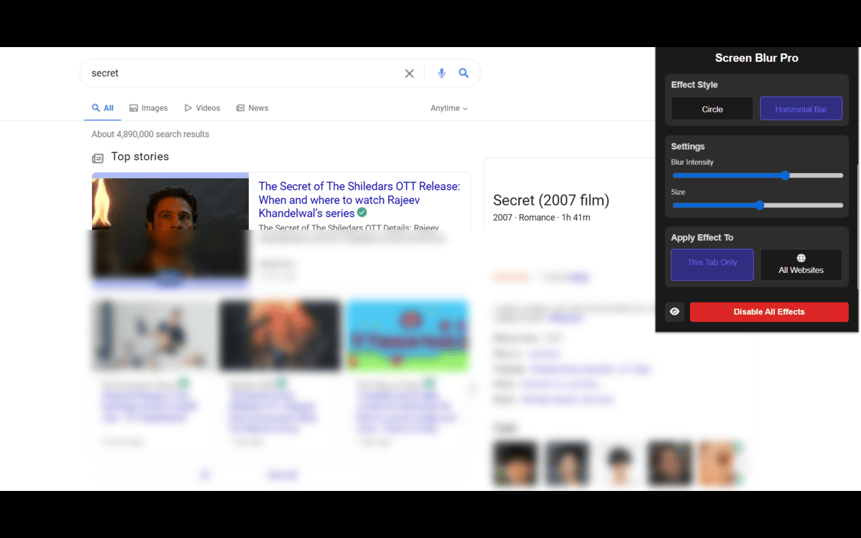Choose All Websites option
The width and height of the screenshot is (861, 538).
[x=801, y=264]
